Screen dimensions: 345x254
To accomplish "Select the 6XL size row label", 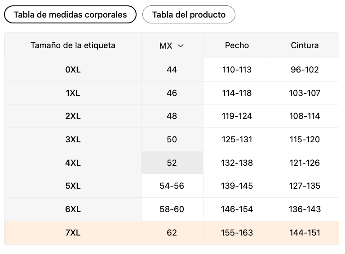I will [73, 209].
